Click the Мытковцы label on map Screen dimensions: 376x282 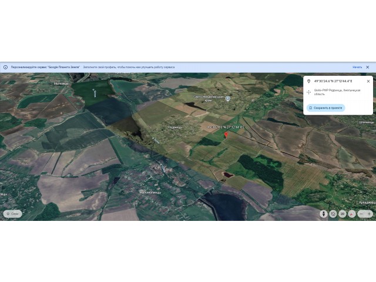[61, 83]
